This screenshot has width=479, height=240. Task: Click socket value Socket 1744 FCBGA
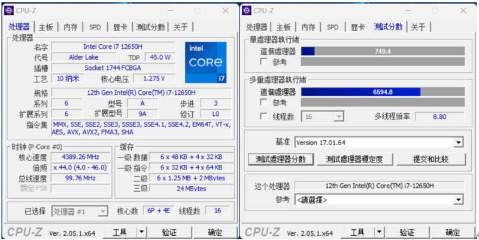[x=113, y=67]
